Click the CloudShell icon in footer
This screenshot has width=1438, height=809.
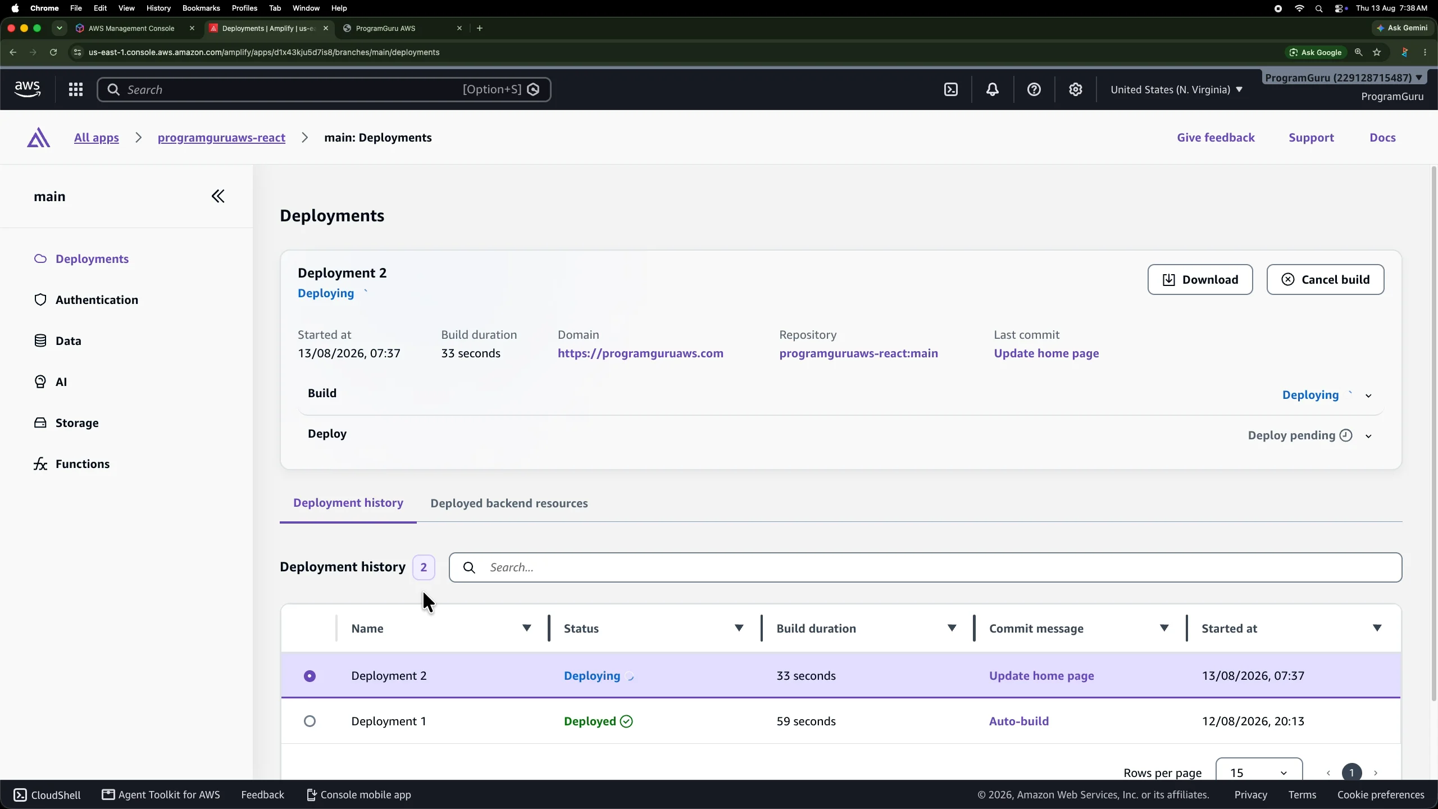20,794
